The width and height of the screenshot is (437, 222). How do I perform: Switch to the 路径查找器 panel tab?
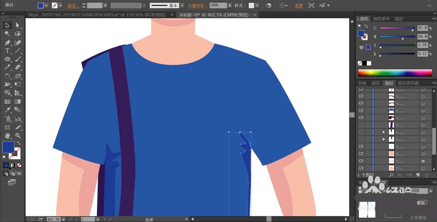click(x=408, y=83)
